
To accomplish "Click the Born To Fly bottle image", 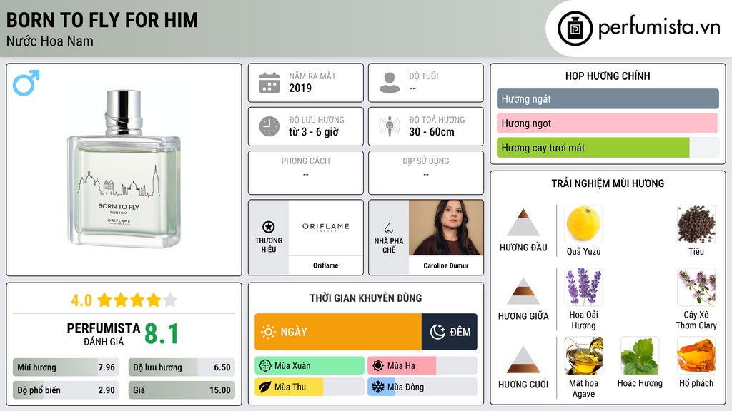I will pyautogui.click(x=124, y=168).
